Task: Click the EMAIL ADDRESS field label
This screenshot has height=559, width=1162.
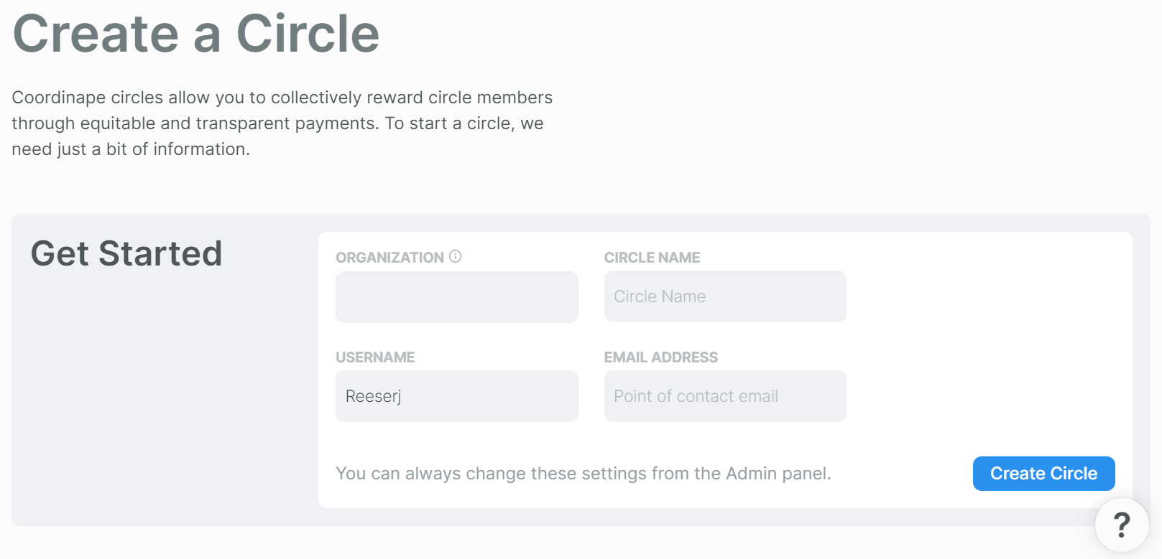Action: coord(661,357)
